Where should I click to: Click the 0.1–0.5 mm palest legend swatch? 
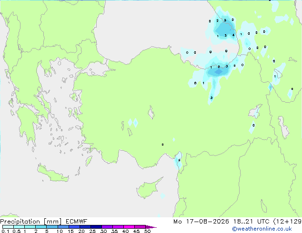[x=8, y=227]
